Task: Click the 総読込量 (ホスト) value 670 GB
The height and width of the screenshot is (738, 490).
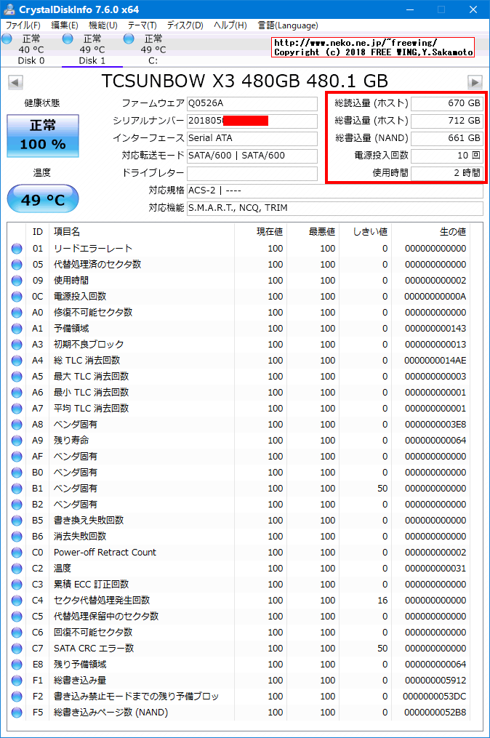Action: (x=447, y=103)
